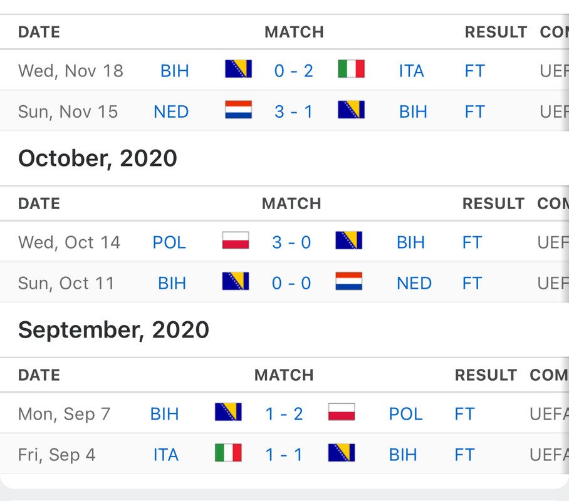Open the 1 - 2 score link
Image resolution: width=569 pixels, height=501 pixels.
coord(284,414)
